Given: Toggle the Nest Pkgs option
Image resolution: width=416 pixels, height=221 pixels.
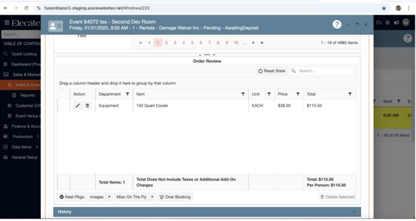Looking at the screenshot, I should click(x=71, y=197).
